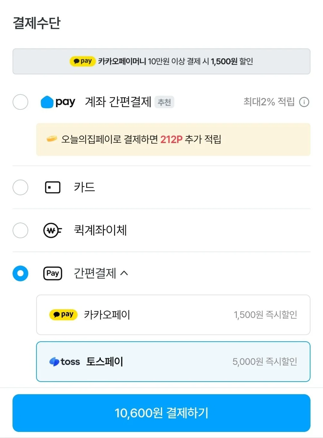Click the info icon beside 최대2% 적립

tap(304, 102)
